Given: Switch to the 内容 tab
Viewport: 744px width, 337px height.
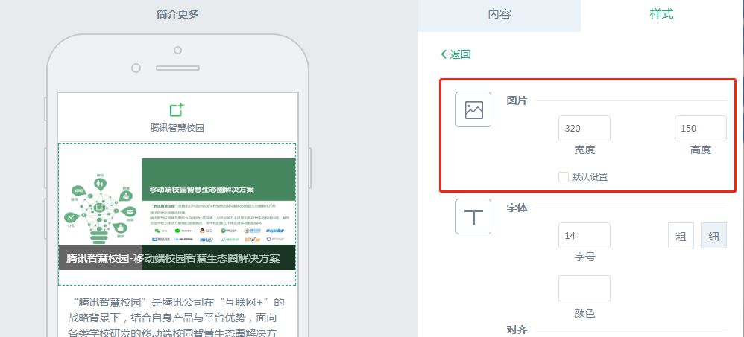Looking at the screenshot, I should (499, 15).
